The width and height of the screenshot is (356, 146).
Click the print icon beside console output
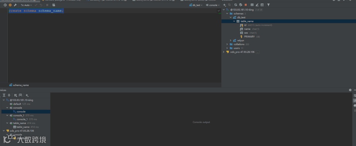pyautogui.click(x=355, y=106)
